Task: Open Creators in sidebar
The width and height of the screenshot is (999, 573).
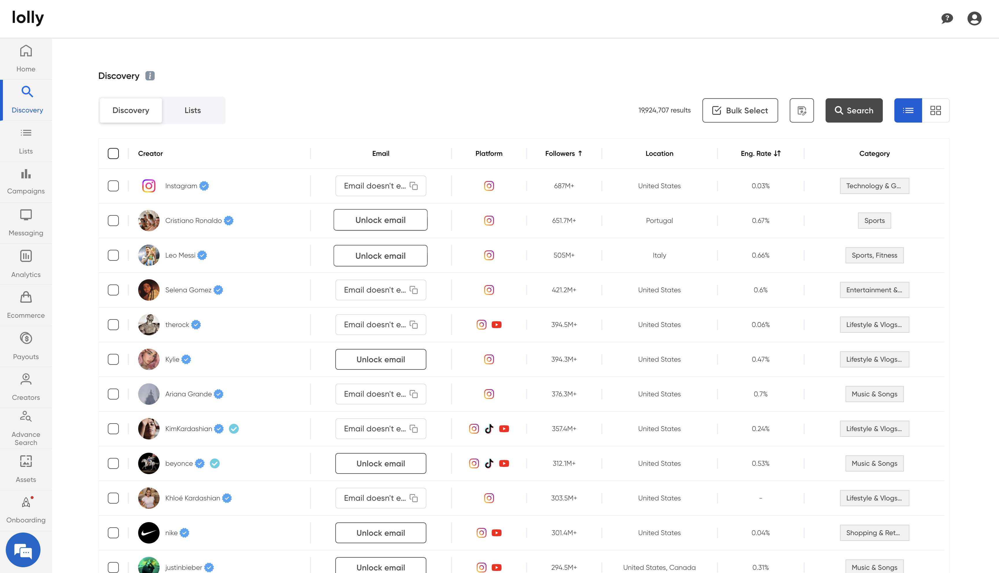Action: (25, 387)
